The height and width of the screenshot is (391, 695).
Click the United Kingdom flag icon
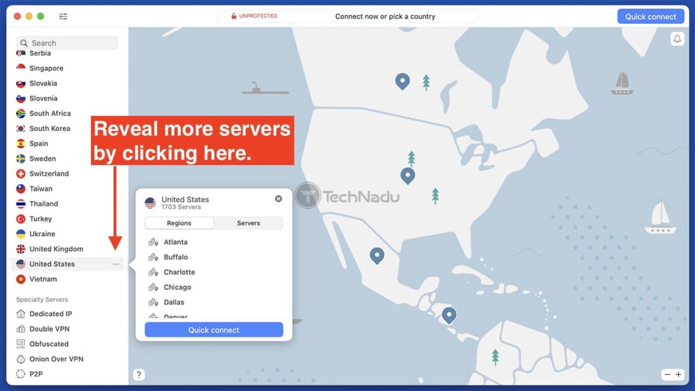click(x=21, y=249)
